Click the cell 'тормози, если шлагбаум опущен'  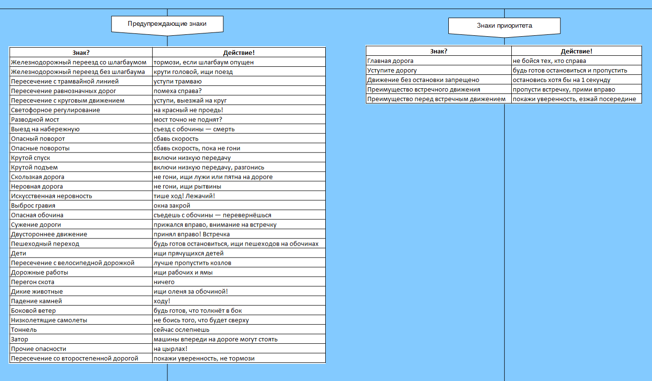coord(238,62)
